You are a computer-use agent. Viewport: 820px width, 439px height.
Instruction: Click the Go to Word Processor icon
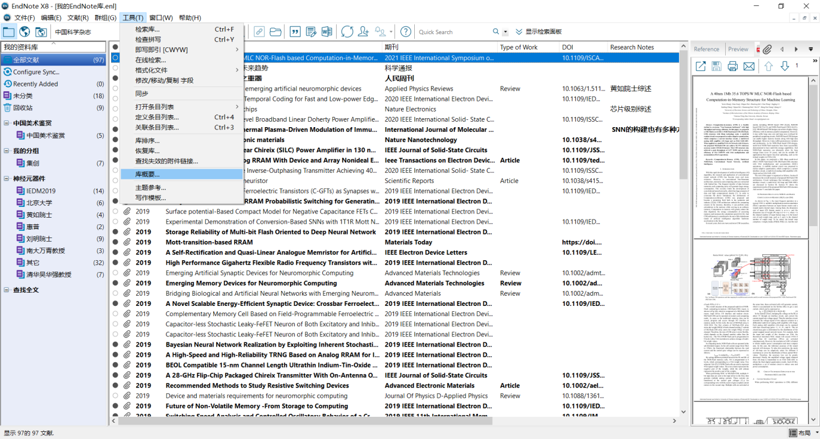pos(327,32)
